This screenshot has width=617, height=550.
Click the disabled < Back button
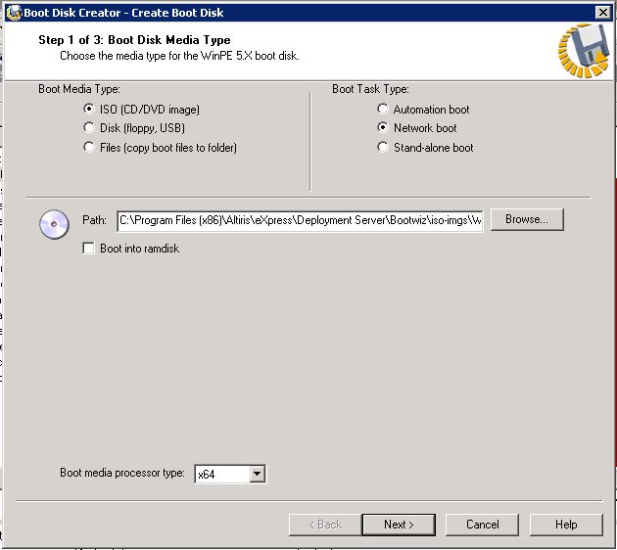click(325, 525)
